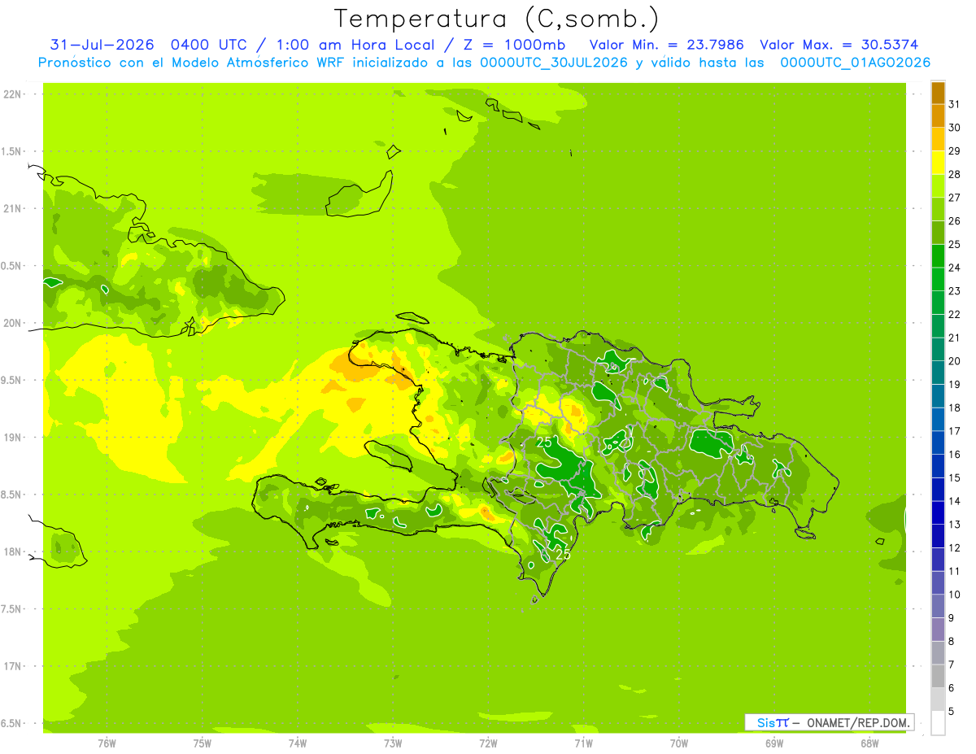Click the "76W" longitude label
The height and width of the screenshot is (754, 976).
pyautogui.click(x=107, y=743)
